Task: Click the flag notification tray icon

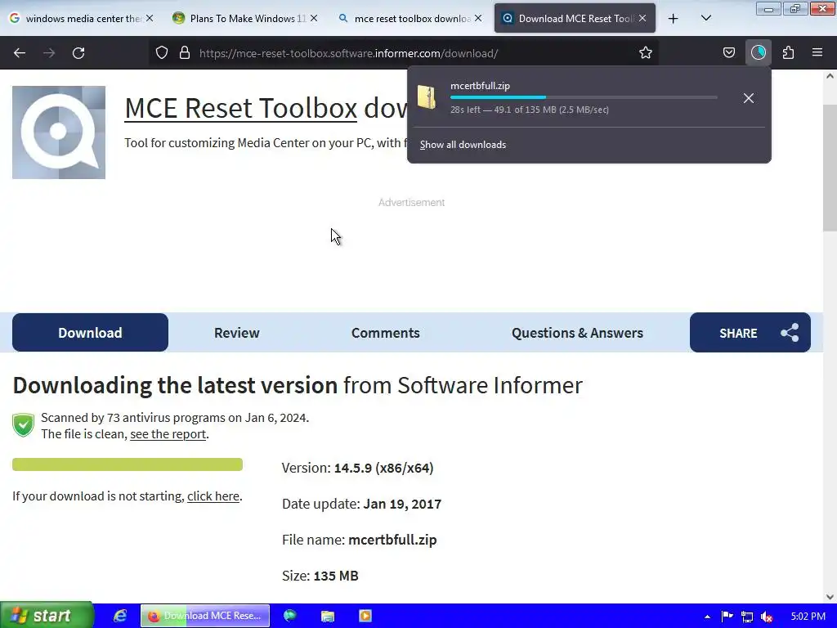Action: point(727,617)
